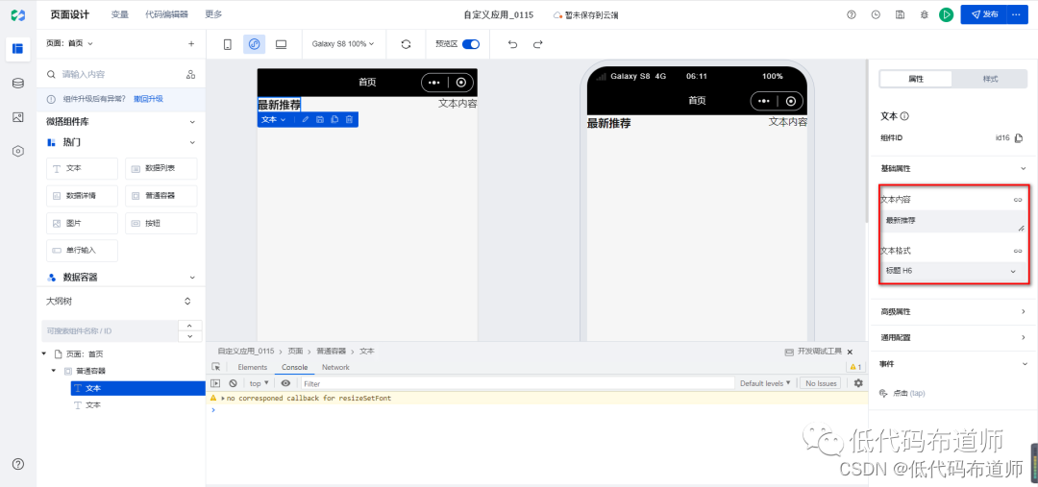Toggle the 预览区 switch

coord(471,44)
